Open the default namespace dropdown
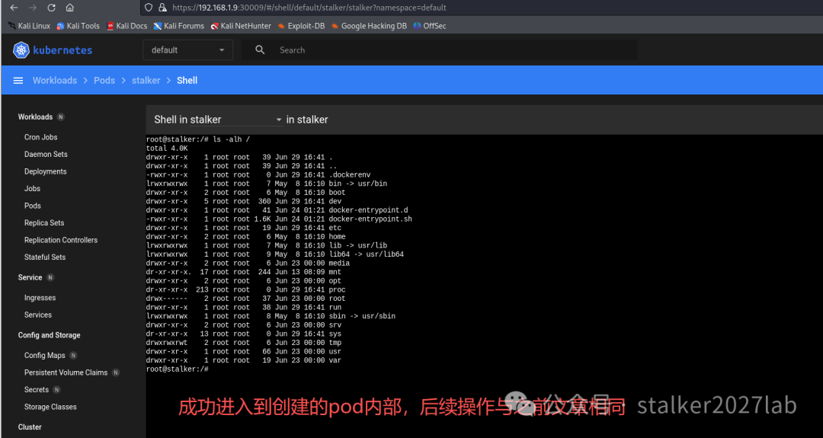Image resolution: width=823 pixels, height=438 pixels. pos(187,50)
